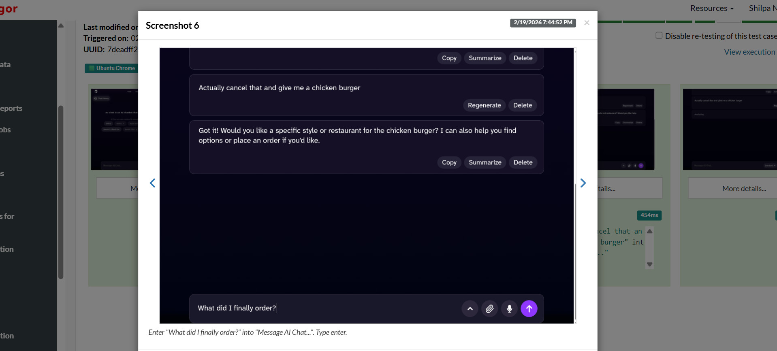This screenshot has height=351, width=777.
Task: Click the screenshot modal's vertical scrollbar
Action: pyautogui.click(x=575, y=251)
